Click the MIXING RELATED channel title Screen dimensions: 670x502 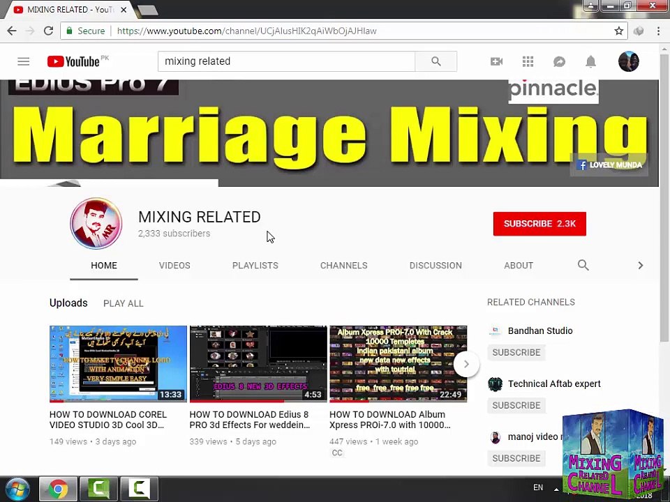[199, 217]
